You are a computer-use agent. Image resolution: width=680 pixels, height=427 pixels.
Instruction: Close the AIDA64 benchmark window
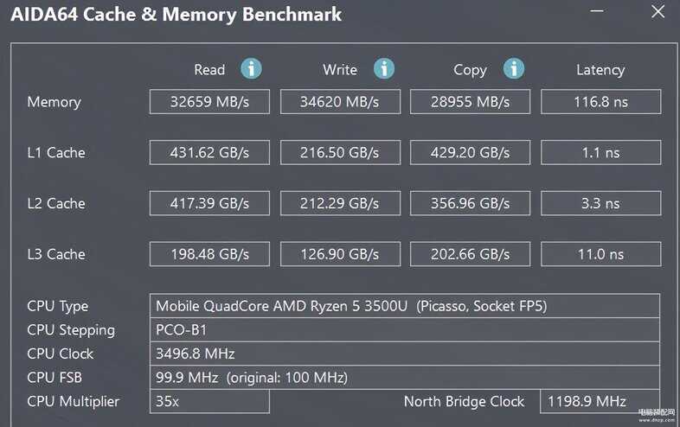(x=658, y=12)
